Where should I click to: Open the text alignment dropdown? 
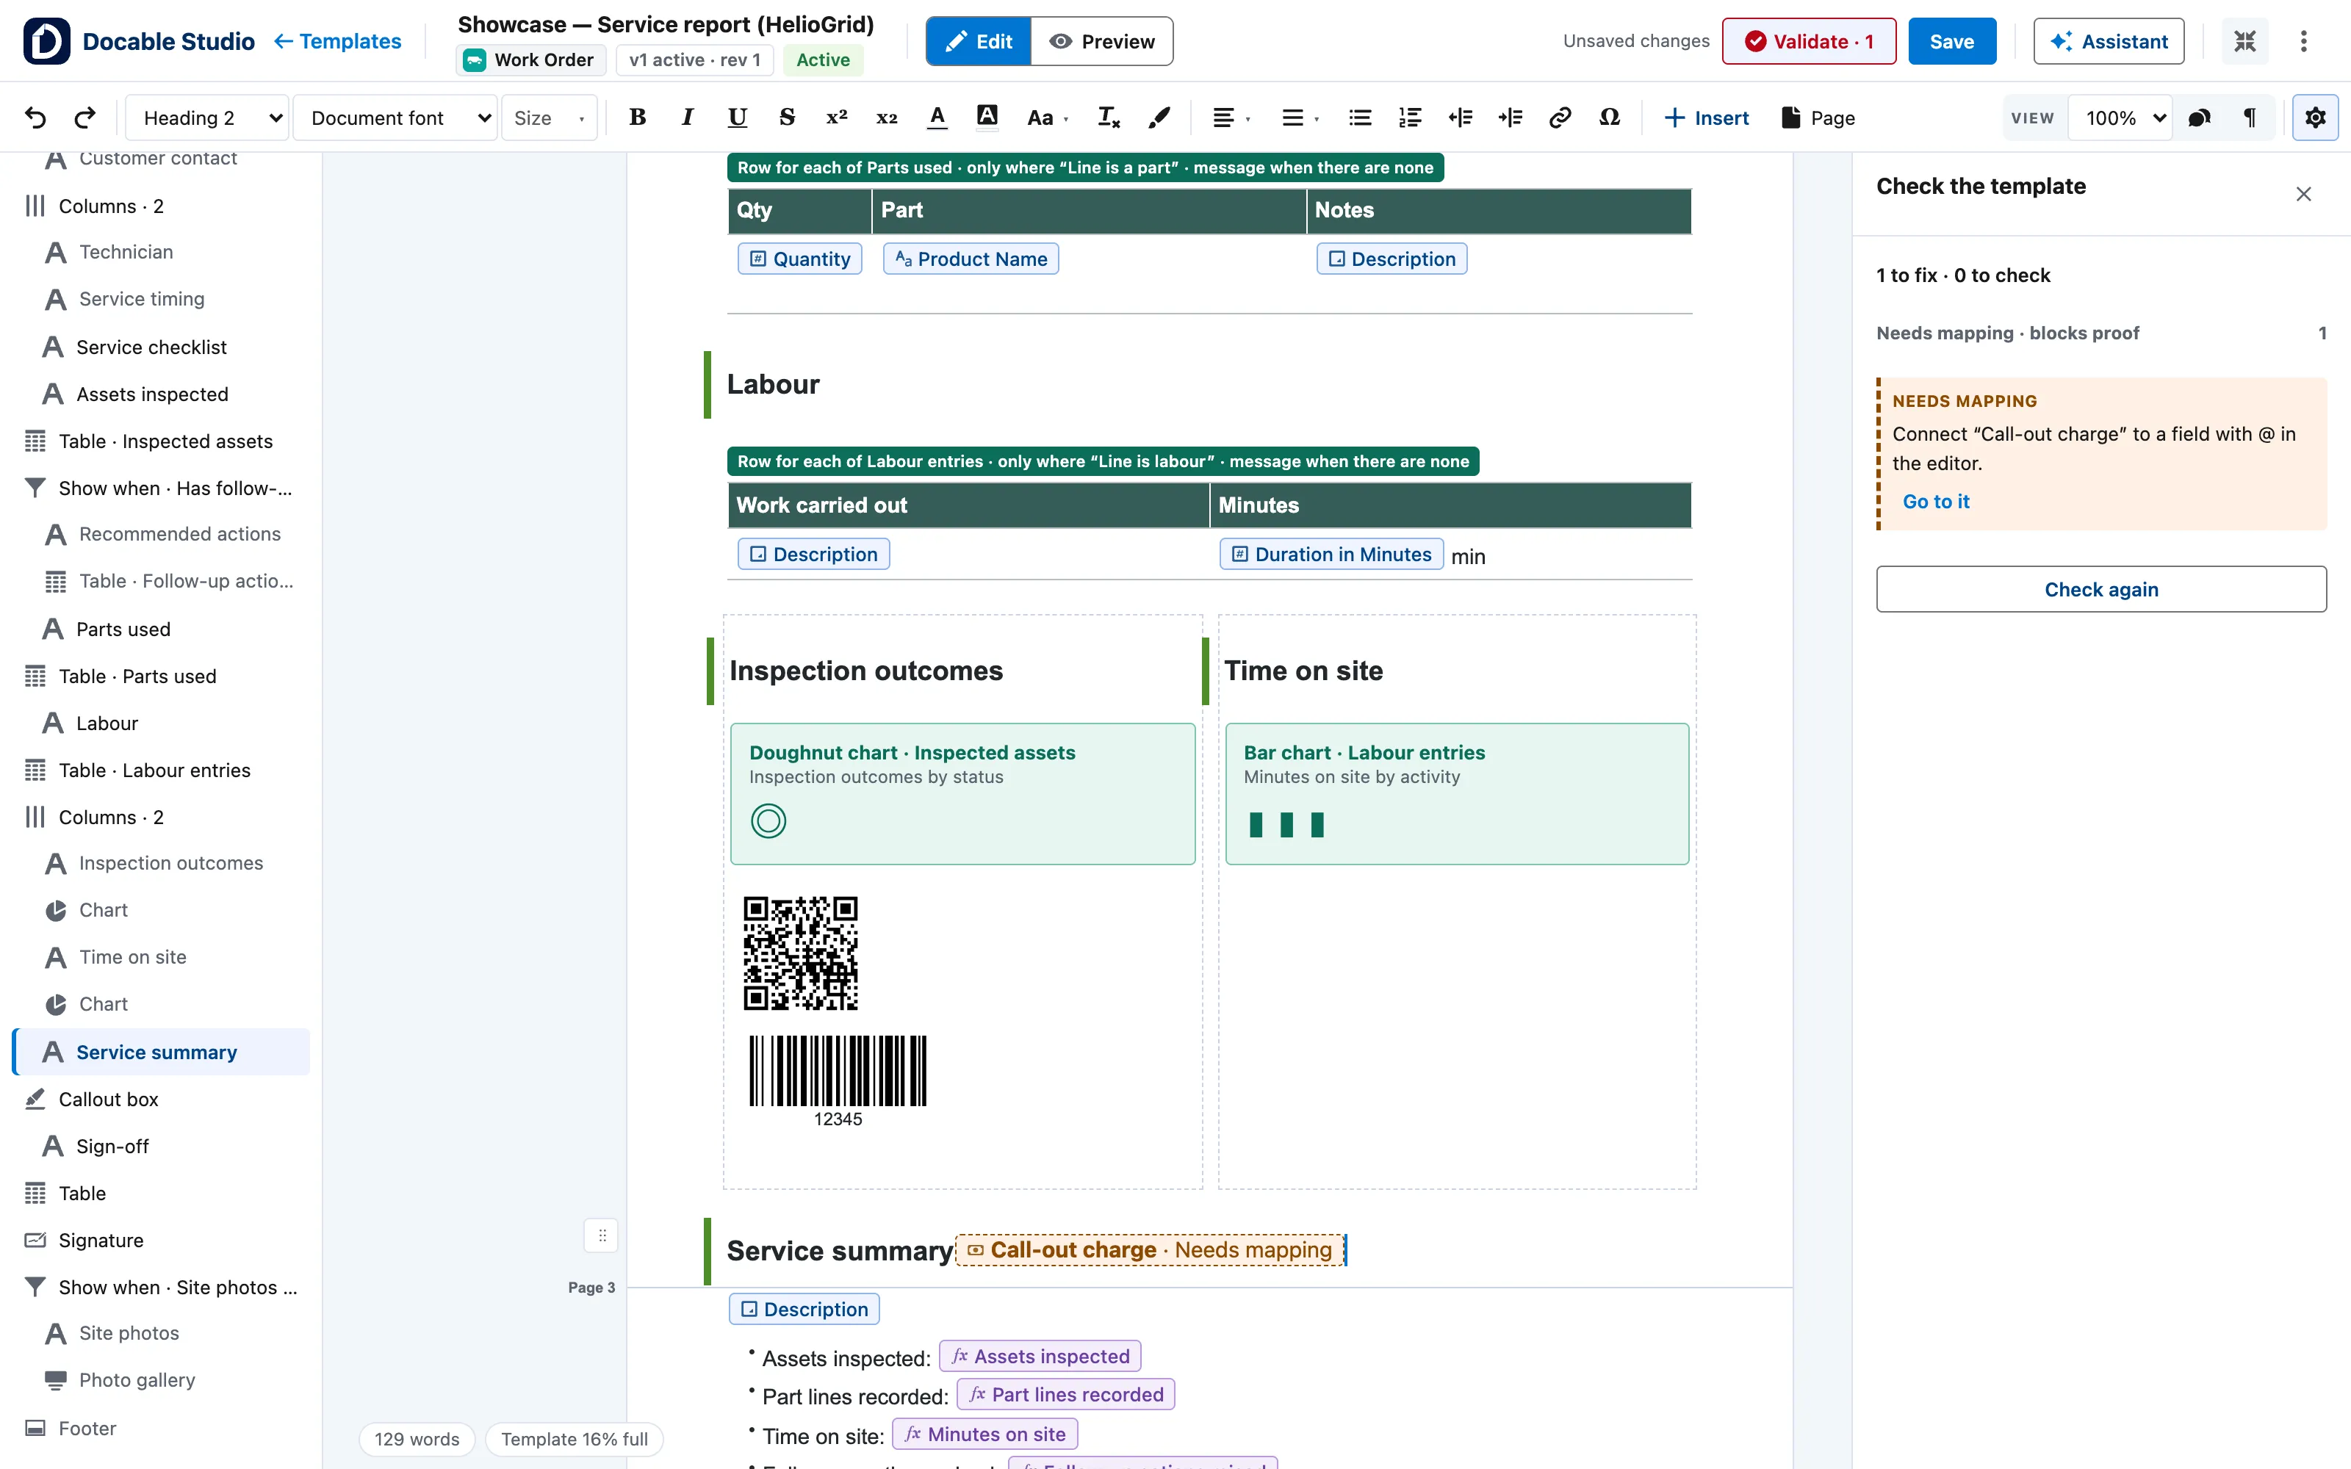pos(1231,118)
